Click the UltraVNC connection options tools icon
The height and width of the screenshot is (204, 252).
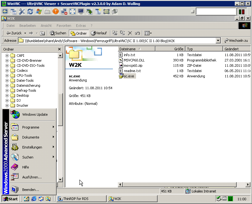pyautogui.click(x=22, y=12)
